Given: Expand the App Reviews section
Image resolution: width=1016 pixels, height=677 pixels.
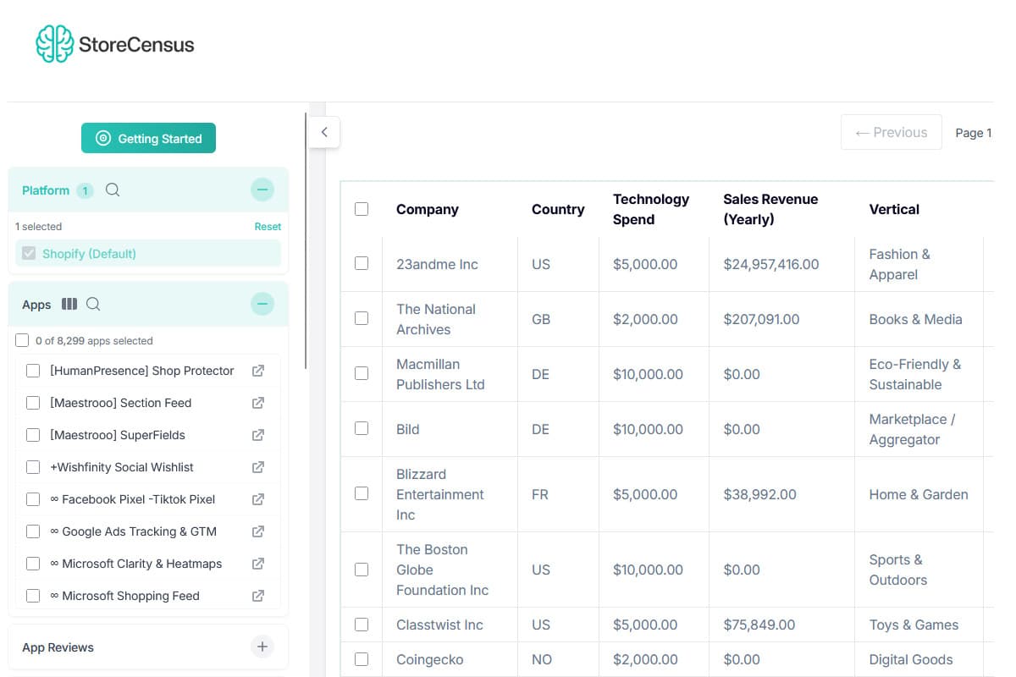Looking at the screenshot, I should [262, 646].
